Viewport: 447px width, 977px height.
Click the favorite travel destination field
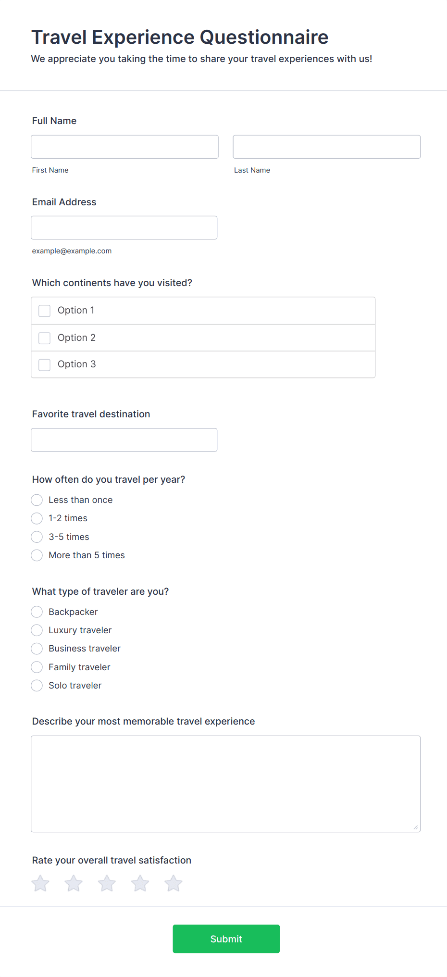coord(124,439)
